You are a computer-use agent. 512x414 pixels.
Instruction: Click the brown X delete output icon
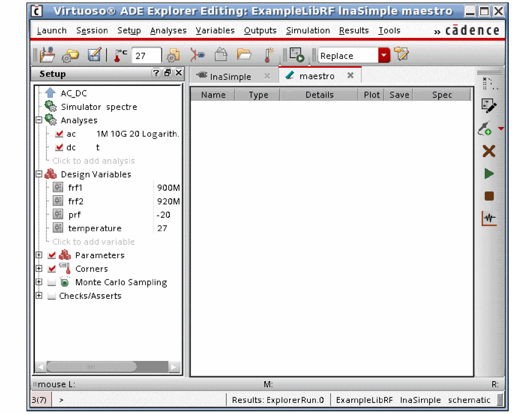click(489, 151)
